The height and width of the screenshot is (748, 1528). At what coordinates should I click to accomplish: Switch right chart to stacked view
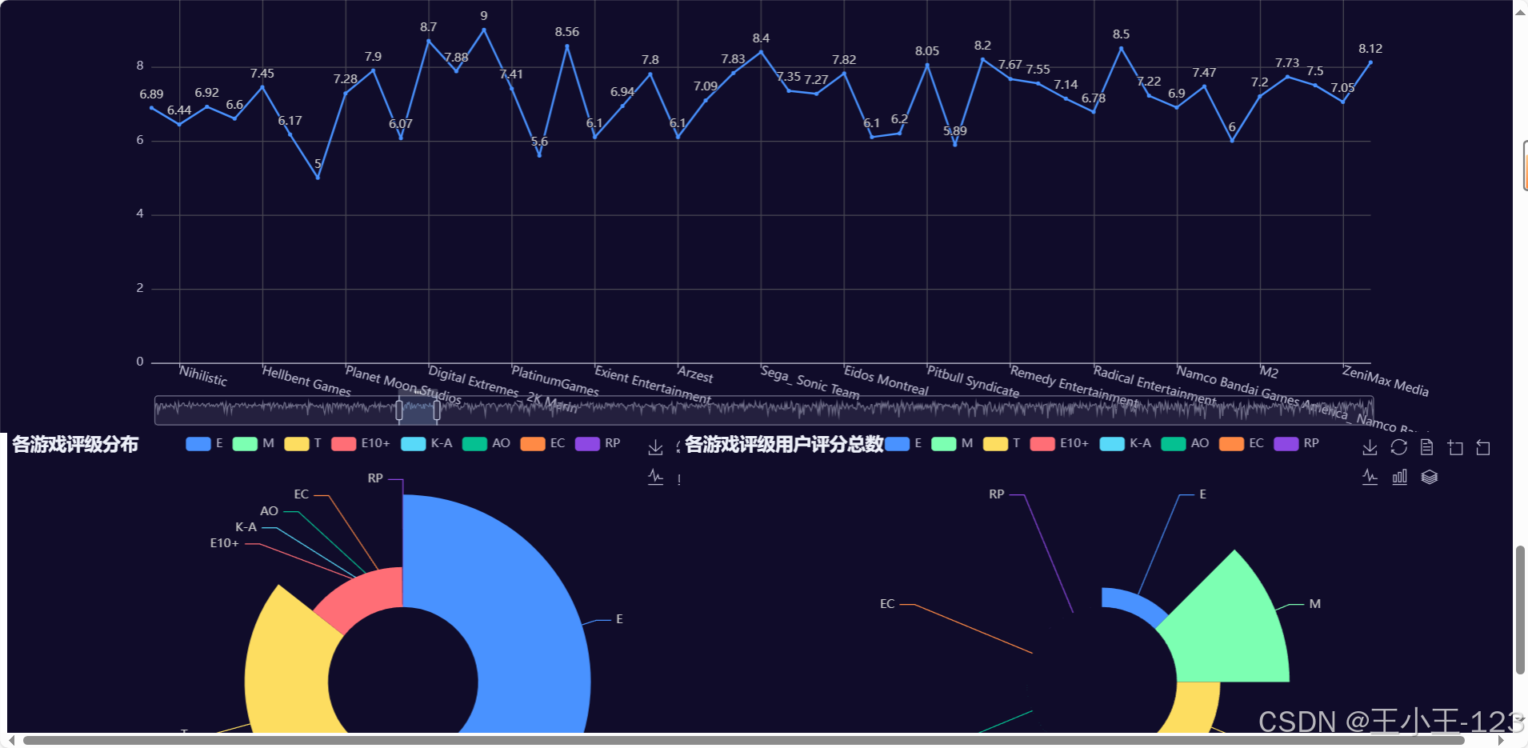coord(1430,477)
